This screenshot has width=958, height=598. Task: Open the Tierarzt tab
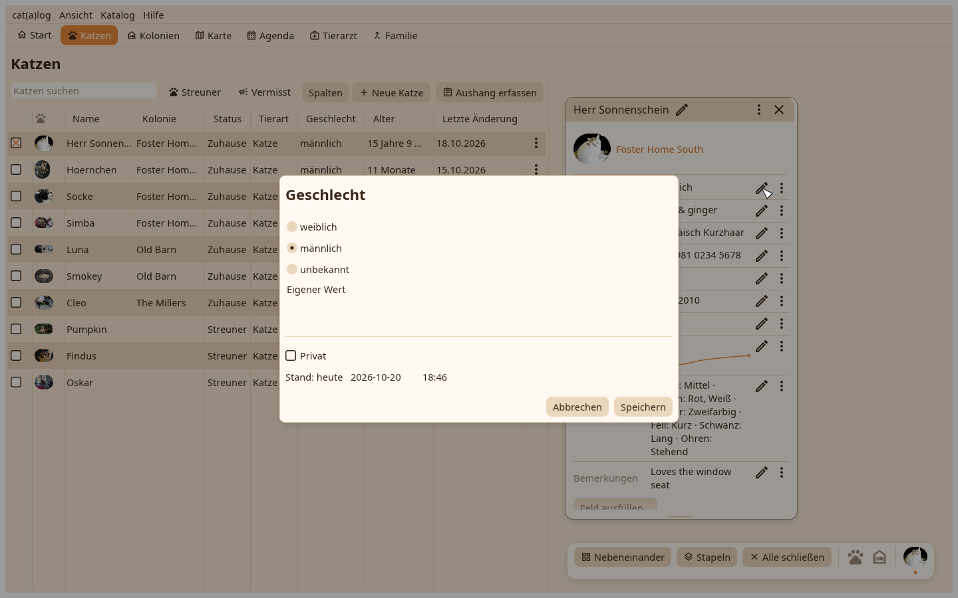coord(334,35)
